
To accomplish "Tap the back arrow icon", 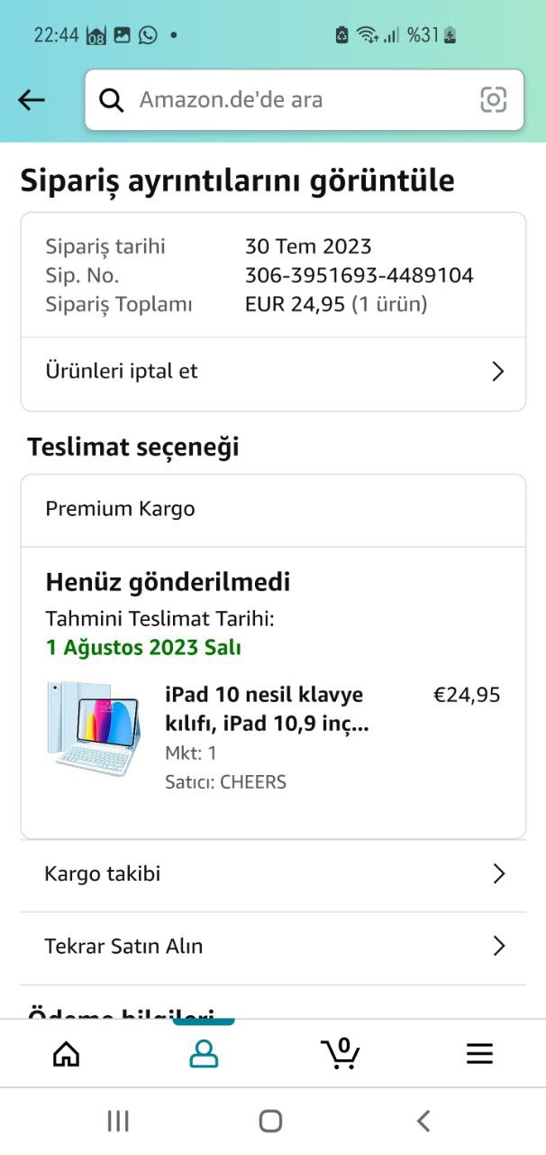I will (32, 100).
